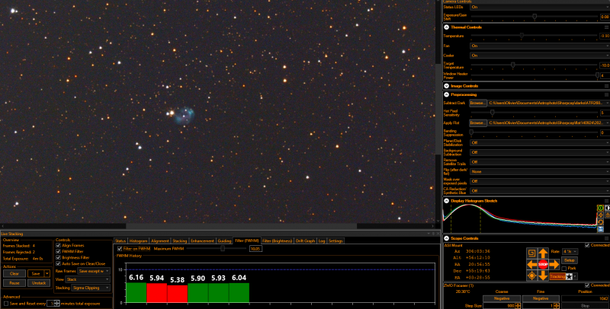Uncheck Filter on FWHM
610x309 pixels.
pos(120,248)
